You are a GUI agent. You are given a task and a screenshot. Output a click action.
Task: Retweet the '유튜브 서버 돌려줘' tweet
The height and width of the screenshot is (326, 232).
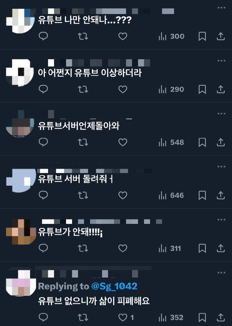tap(83, 195)
